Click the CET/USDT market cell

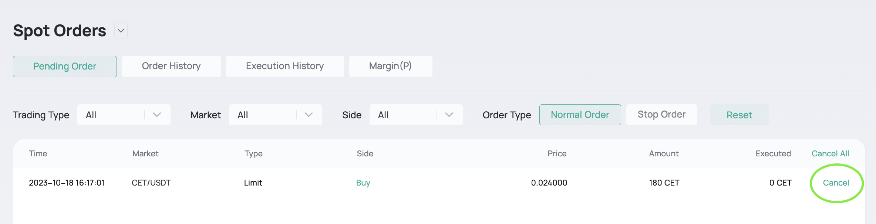click(151, 183)
